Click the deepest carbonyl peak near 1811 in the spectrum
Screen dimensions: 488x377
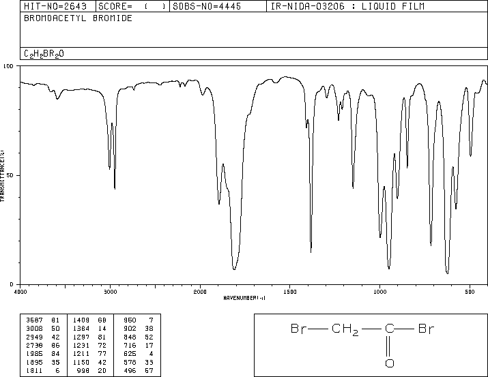pos(234,269)
